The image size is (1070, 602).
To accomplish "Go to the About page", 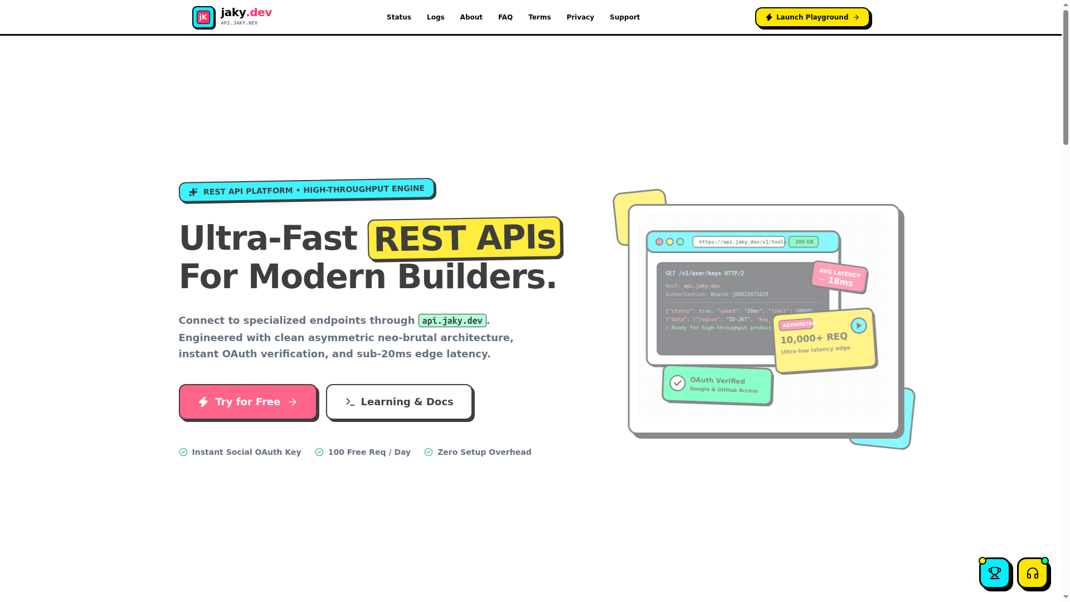I will point(471,17).
